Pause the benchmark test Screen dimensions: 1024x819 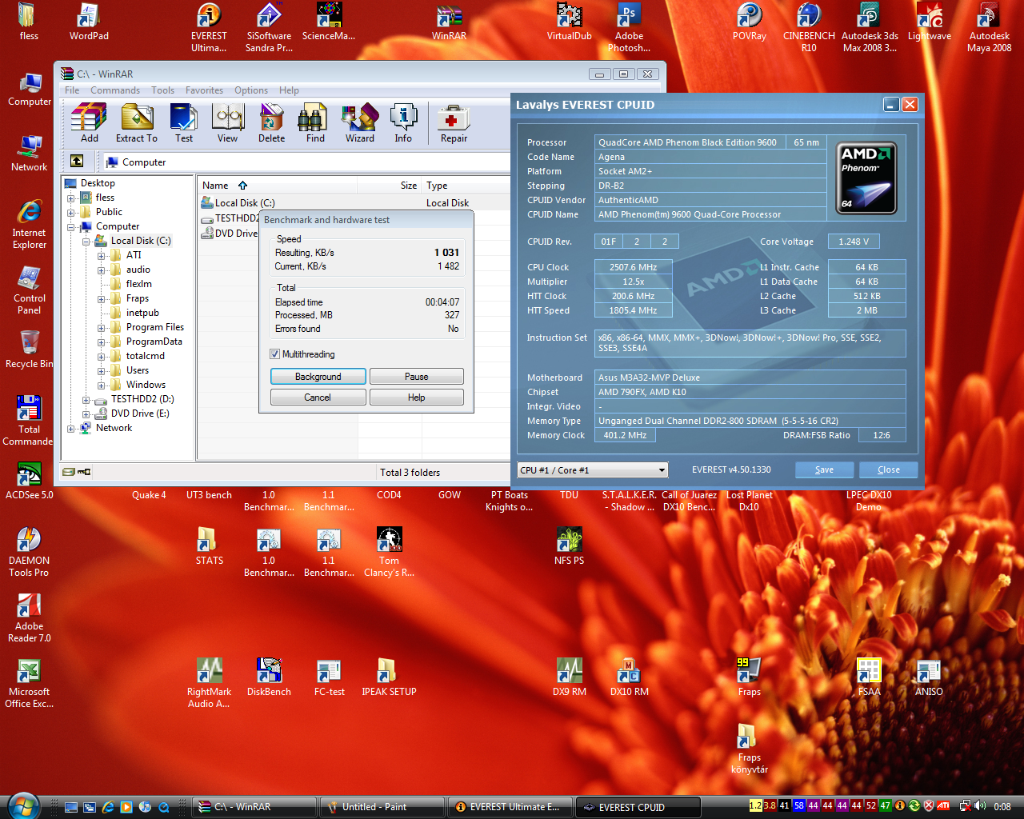[x=417, y=376]
